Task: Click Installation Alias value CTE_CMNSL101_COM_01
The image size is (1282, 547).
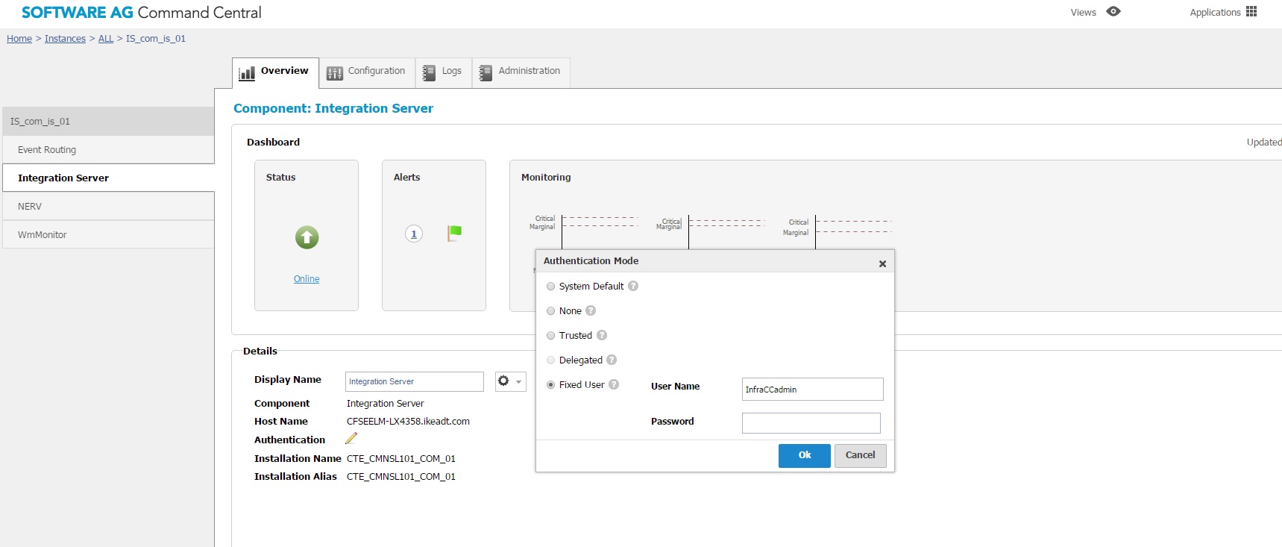Action: (400, 477)
